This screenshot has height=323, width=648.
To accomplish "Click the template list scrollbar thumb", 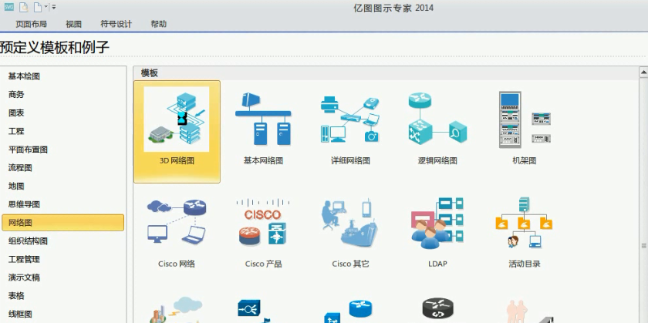I will coord(643,246).
